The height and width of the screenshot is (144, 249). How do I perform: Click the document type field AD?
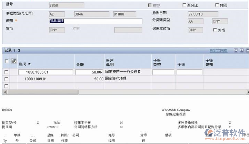pos(57,14)
